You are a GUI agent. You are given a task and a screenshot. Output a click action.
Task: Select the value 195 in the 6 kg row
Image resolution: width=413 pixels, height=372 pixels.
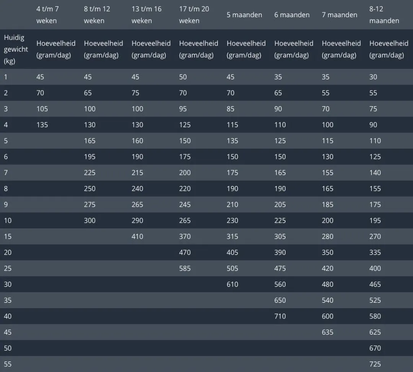[x=89, y=157]
